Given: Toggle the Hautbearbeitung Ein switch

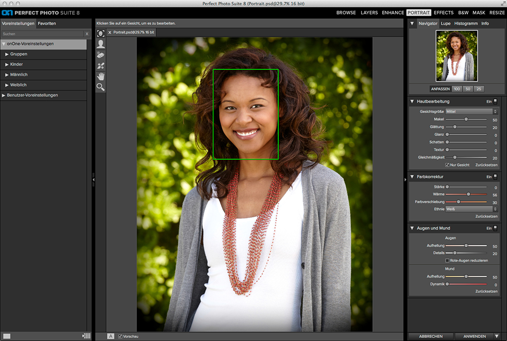Looking at the screenshot, I should [x=495, y=101].
